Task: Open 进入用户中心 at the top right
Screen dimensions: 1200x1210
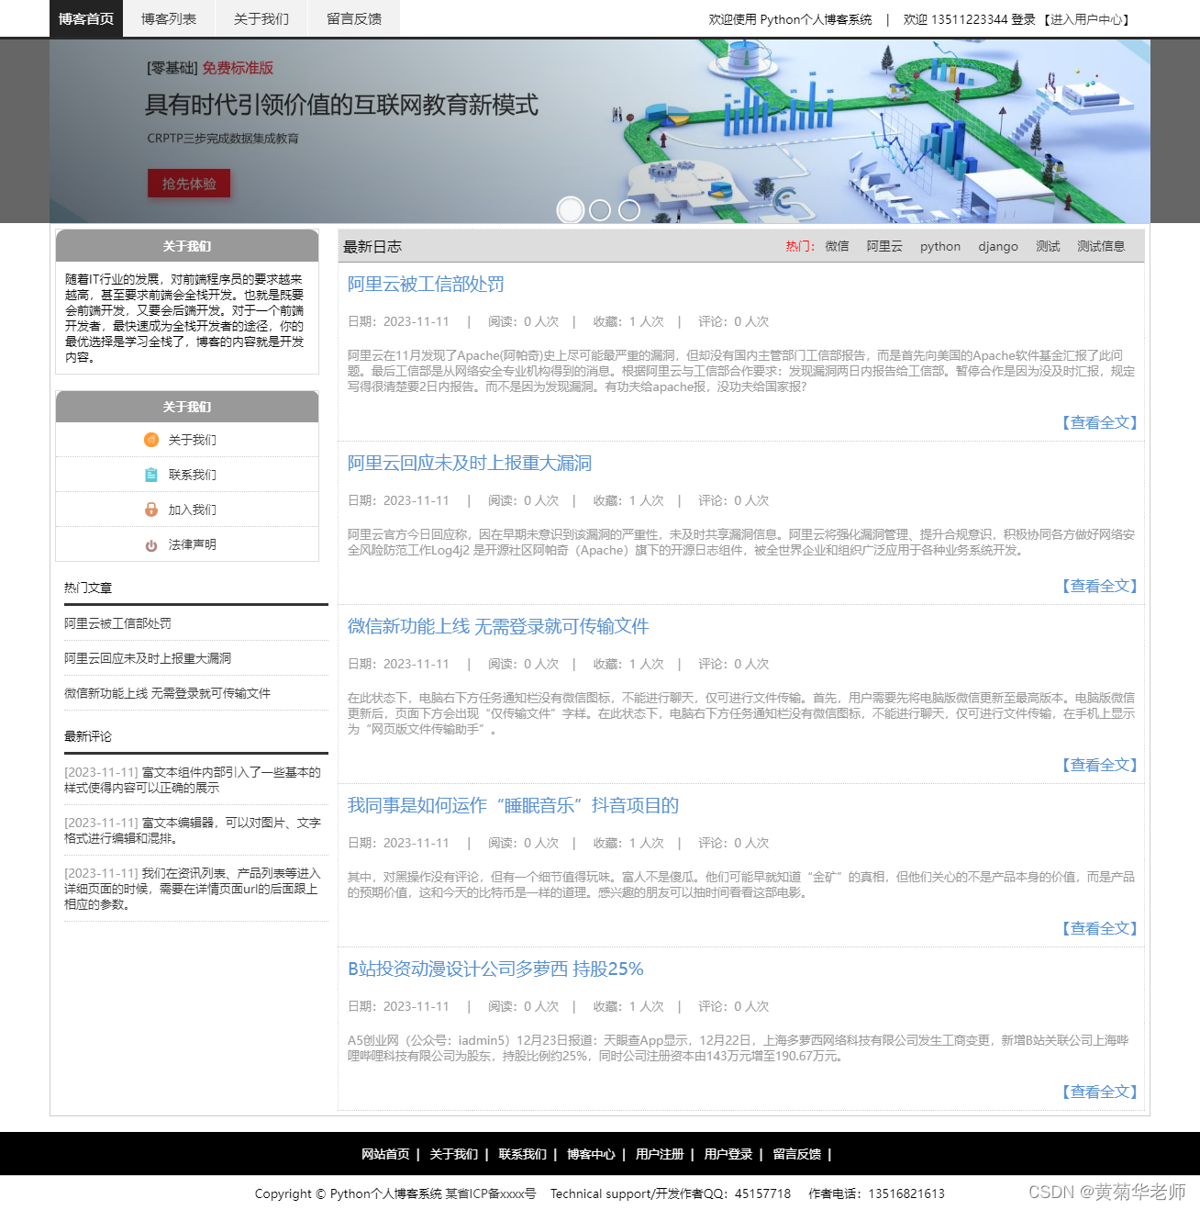Action: click(x=1090, y=19)
